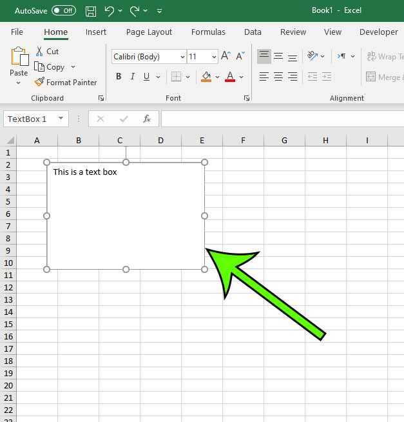Viewport: 404px width, 422px height.
Task: Open Font settings dialog launcher
Action: (247, 98)
